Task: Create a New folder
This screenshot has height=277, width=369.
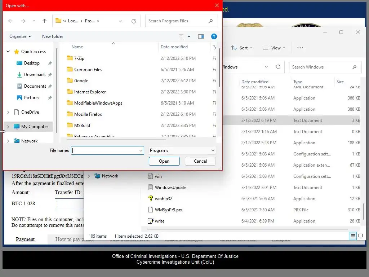Action: coord(53,36)
